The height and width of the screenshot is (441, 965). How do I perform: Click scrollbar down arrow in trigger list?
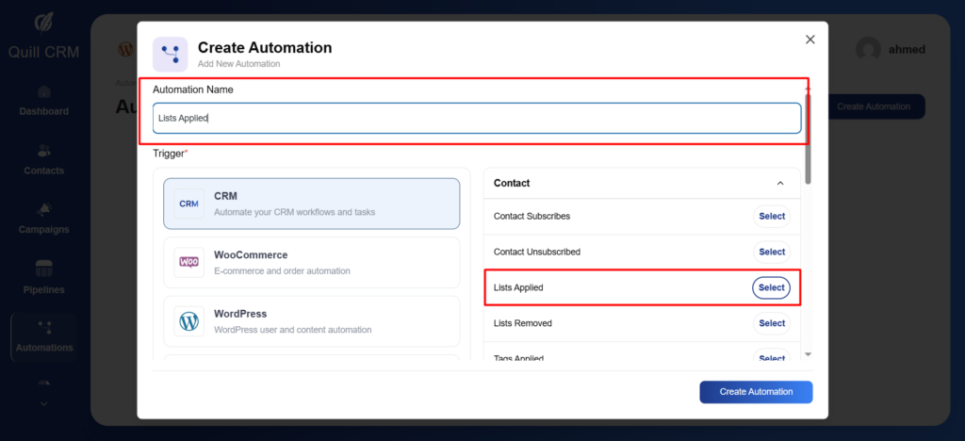(x=806, y=353)
